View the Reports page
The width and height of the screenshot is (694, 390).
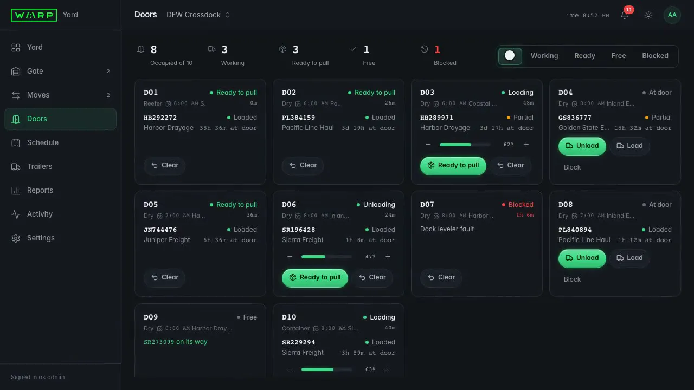pyautogui.click(x=60, y=191)
